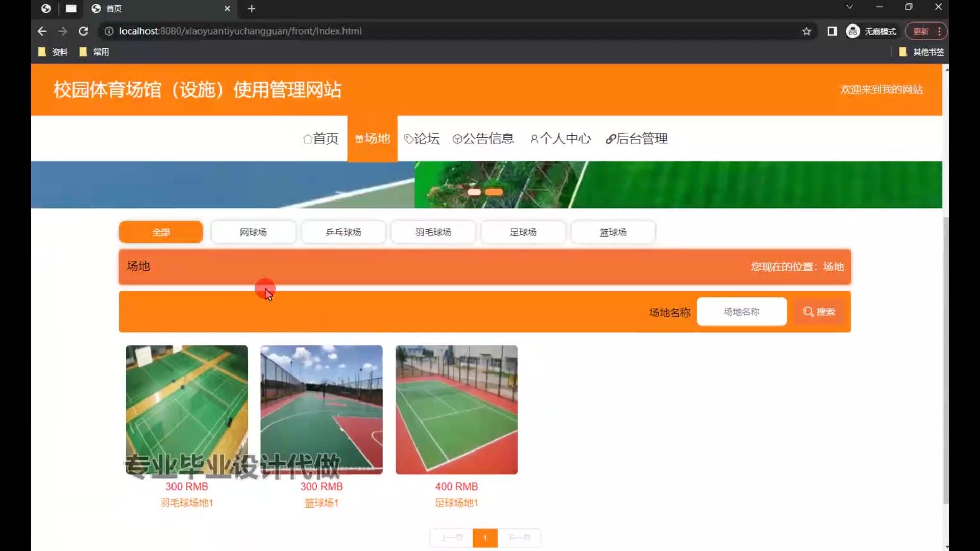Open the browser three-dot menu
Image resolution: width=980 pixels, height=551 pixels.
939,31
